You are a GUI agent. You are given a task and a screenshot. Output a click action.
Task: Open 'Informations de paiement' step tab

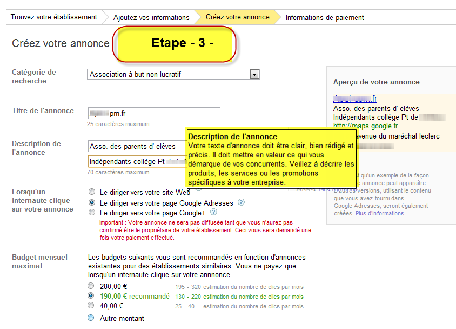(325, 17)
